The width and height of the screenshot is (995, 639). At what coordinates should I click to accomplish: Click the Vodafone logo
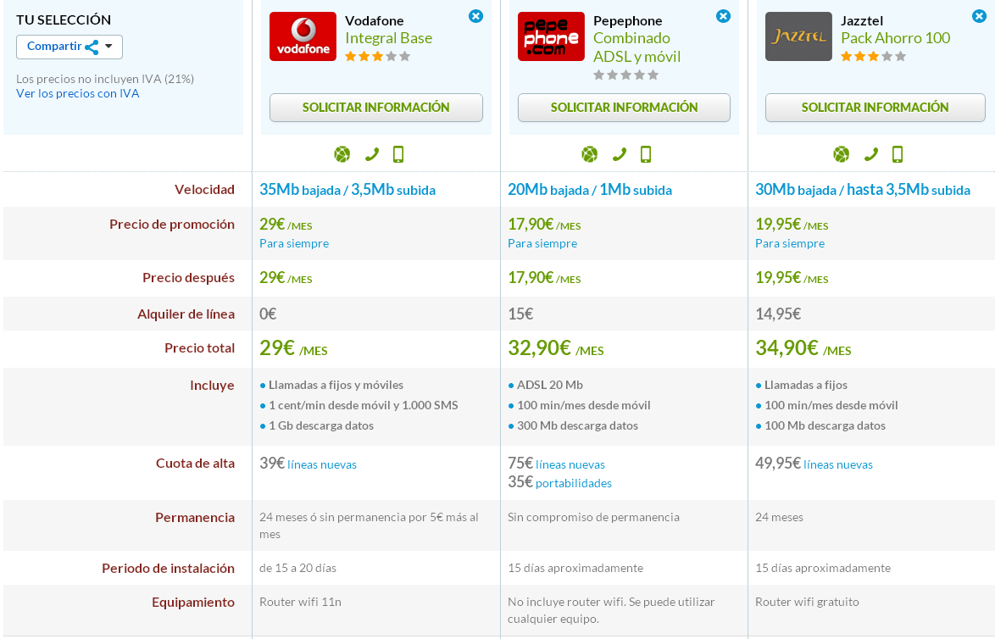[303, 36]
